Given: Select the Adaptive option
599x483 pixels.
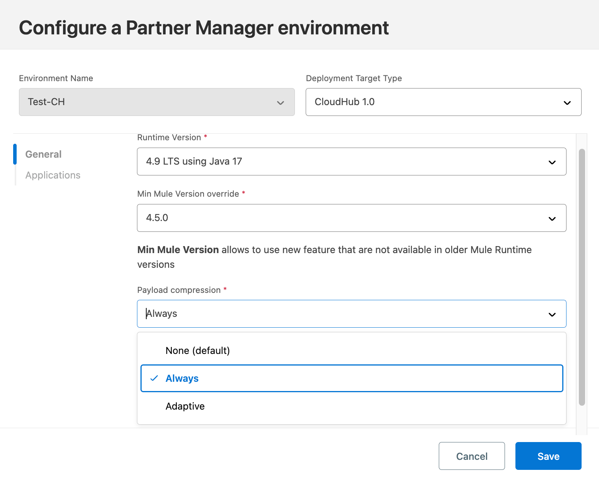Looking at the screenshot, I should coord(352,406).
